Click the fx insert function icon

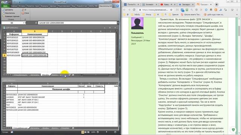tap(36, 23)
